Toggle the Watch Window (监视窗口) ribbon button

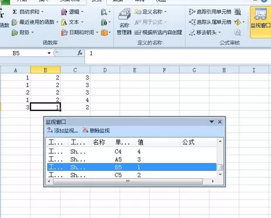click(260, 22)
